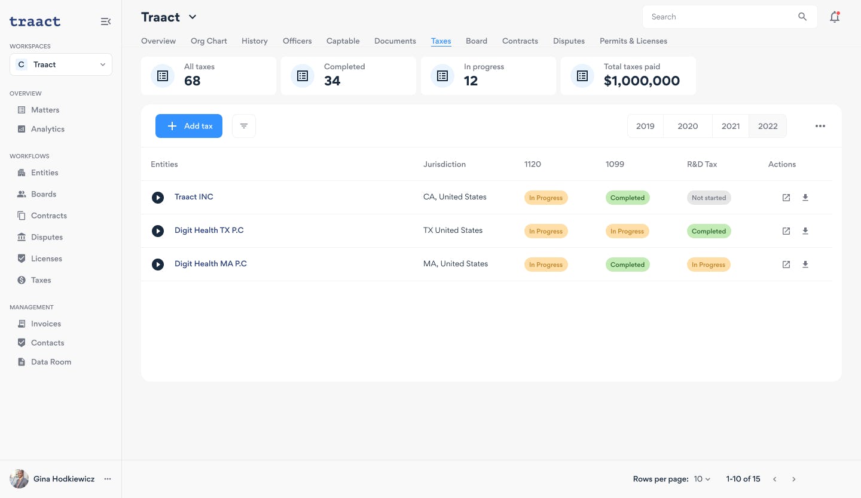Image resolution: width=861 pixels, height=498 pixels.
Task: Open the Data Room section
Action: (51, 362)
